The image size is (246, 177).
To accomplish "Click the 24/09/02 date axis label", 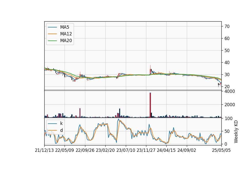I will pos(187,150).
